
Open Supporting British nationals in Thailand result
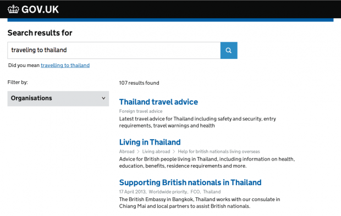tap(190, 182)
